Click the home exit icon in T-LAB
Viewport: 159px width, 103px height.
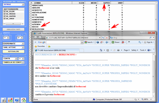(x=23, y=100)
